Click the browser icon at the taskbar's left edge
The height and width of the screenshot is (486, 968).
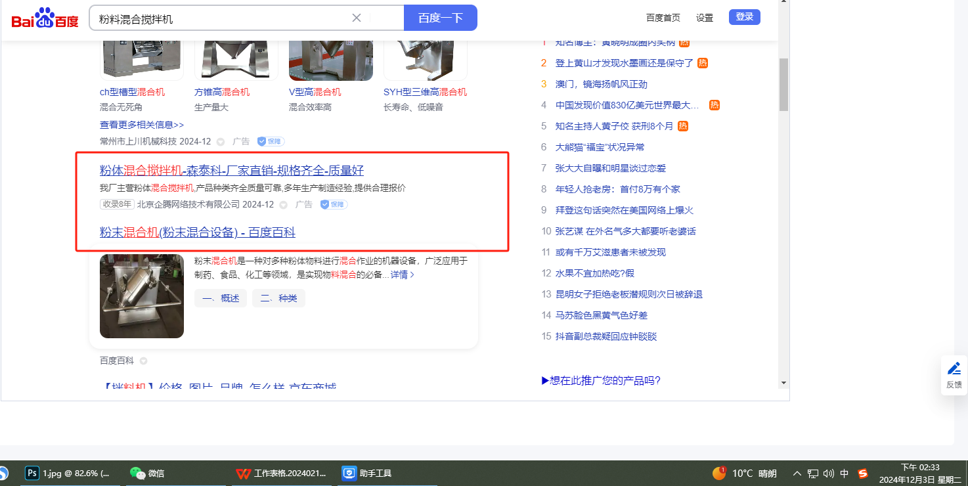coord(3,473)
